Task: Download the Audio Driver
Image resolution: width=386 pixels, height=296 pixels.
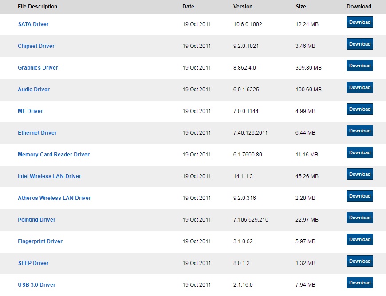Action: tap(360, 87)
